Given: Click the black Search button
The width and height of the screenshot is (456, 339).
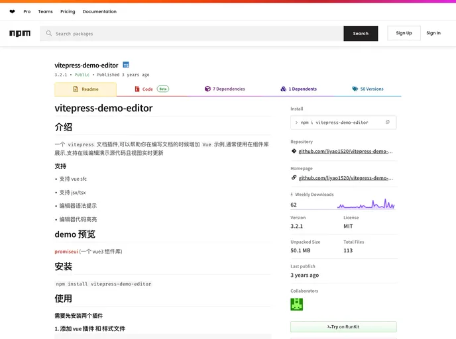Looking at the screenshot, I should point(361,33).
